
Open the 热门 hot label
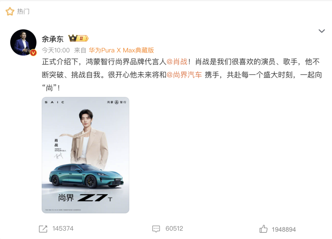23,11
